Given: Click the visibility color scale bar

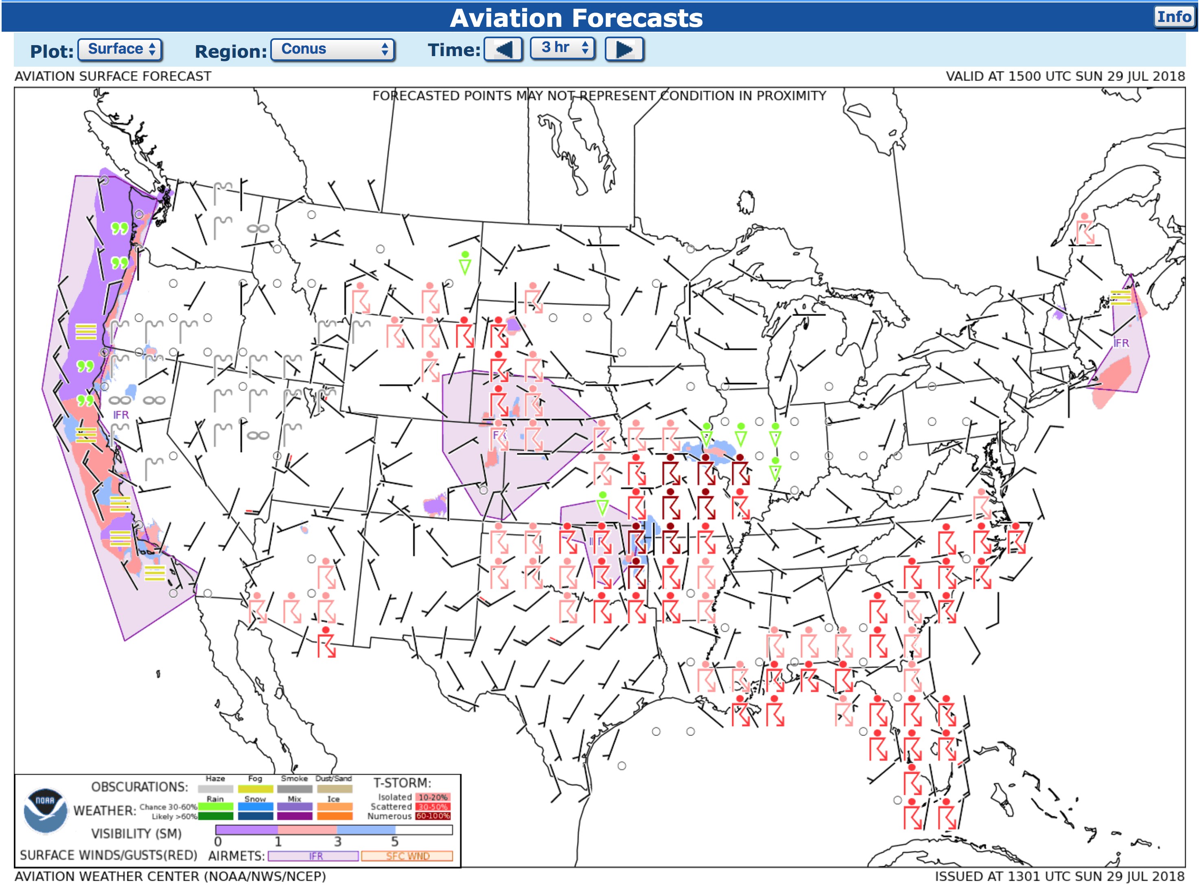Looking at the screenshot, I should click(x=333, y=830).
